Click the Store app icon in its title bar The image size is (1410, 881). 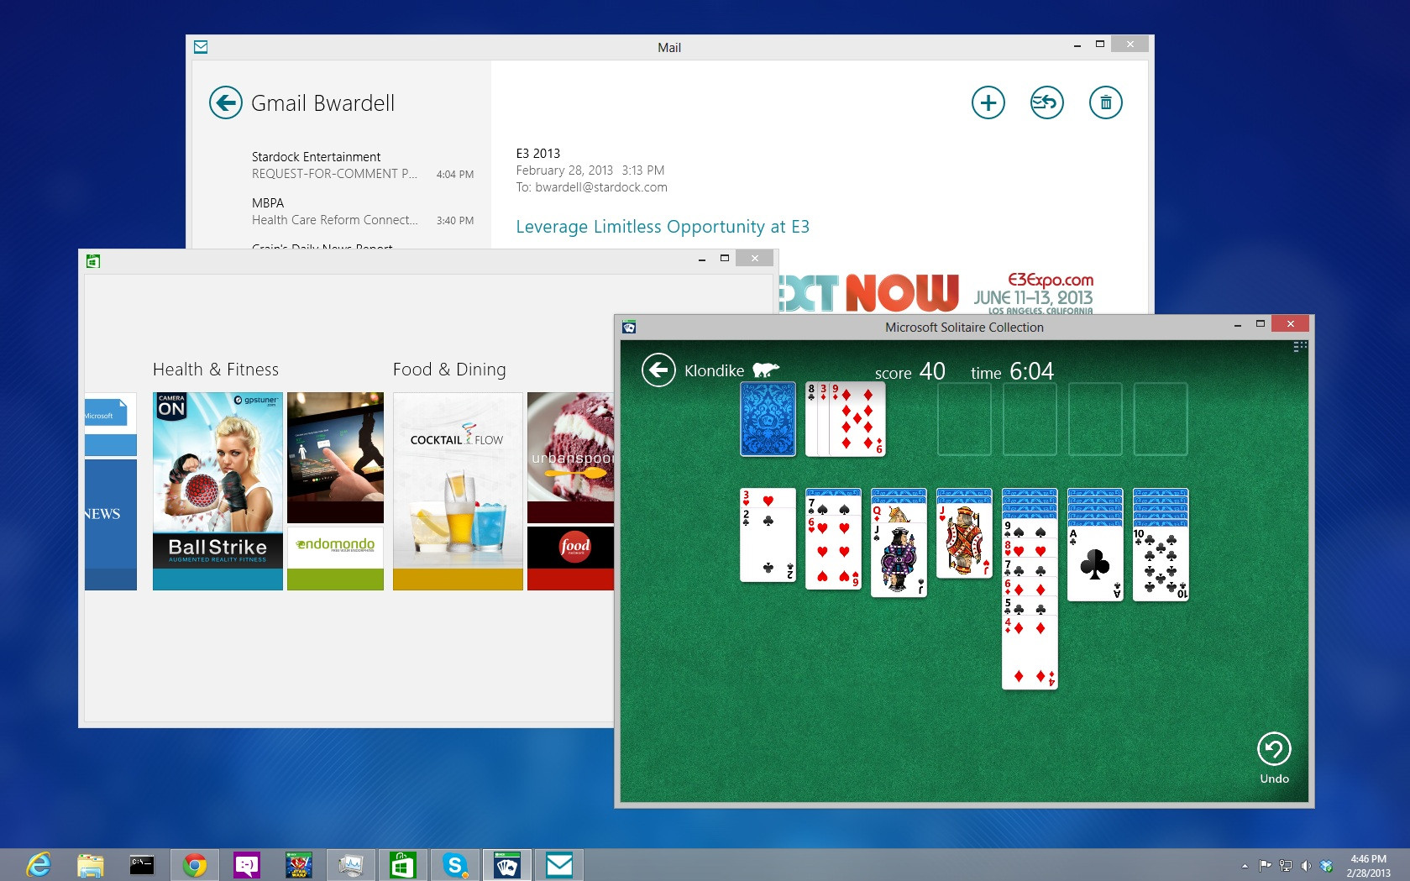click(x=93, y=260)
